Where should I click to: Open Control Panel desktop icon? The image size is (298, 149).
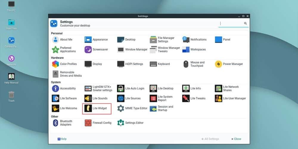[x=11, y=43]
